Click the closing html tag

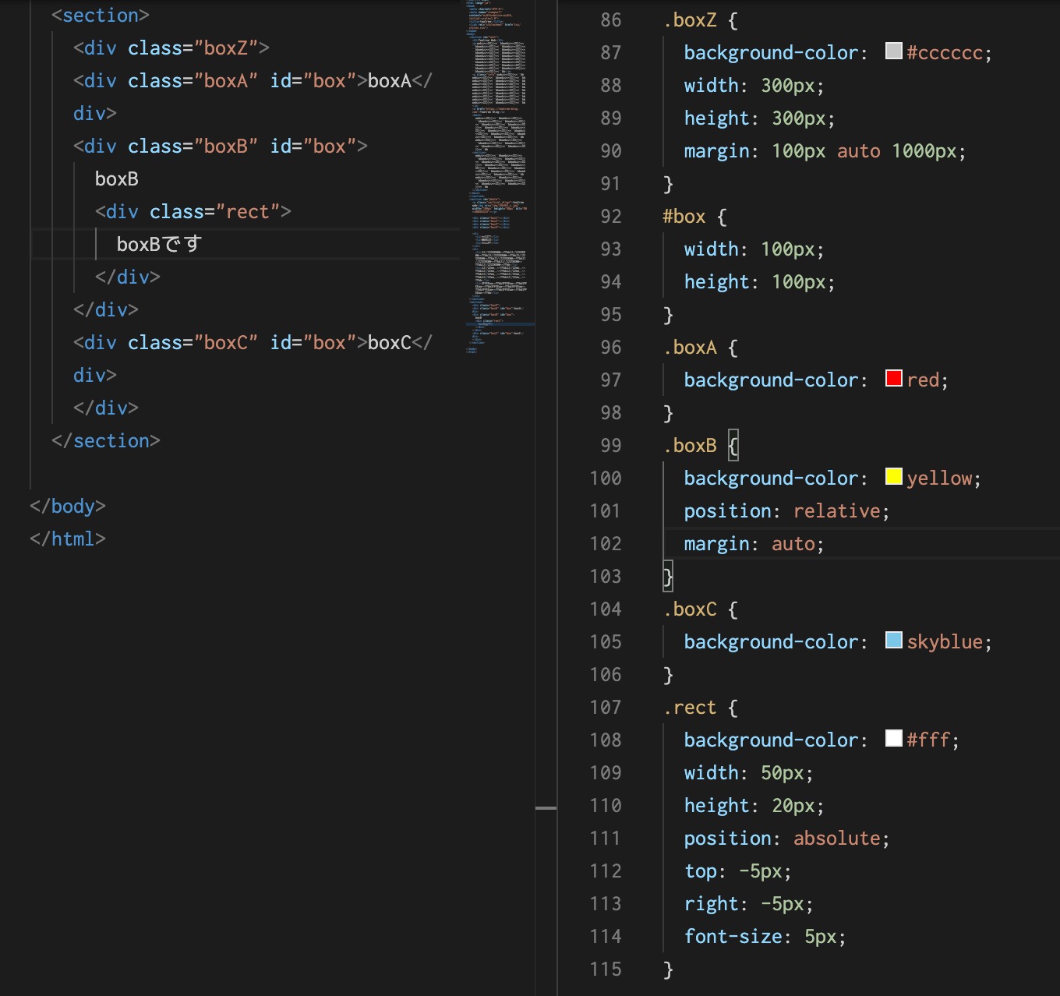pos(67,539)
